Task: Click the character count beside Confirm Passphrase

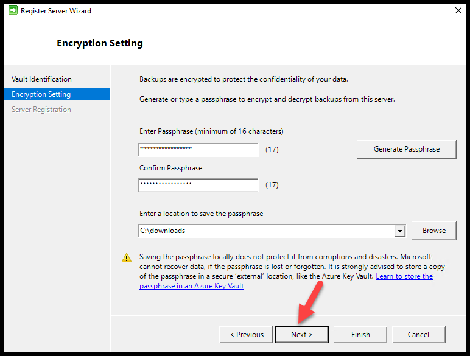Action: 272,185
